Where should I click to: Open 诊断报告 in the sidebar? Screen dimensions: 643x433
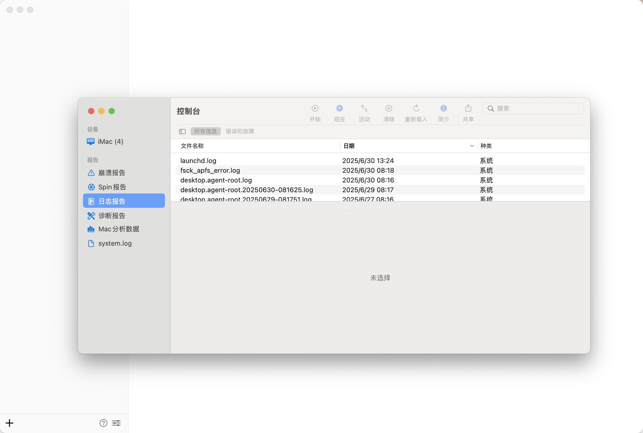124,215
